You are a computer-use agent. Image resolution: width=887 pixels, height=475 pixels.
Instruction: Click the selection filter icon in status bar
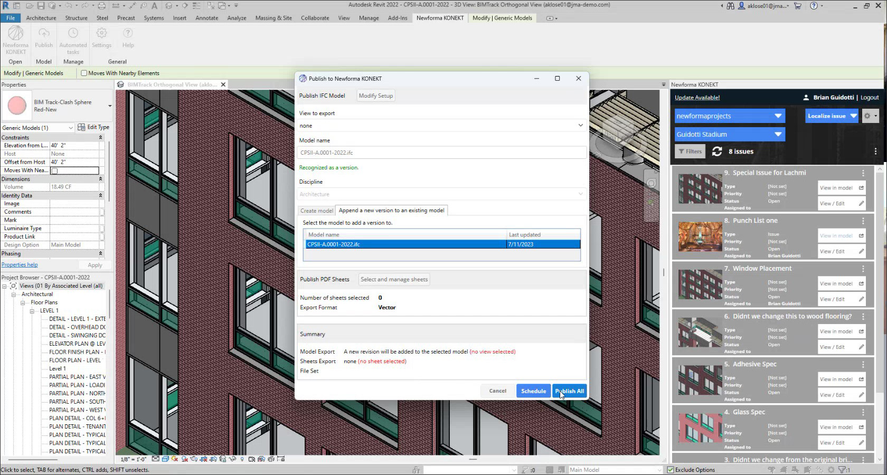tap(843, 470)
